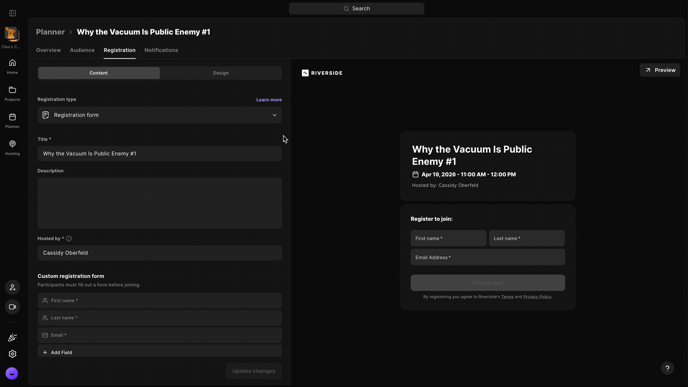This screenshot has height=387, width=688.
Task: Select the First name custom form row
Action: coord(159,301)
